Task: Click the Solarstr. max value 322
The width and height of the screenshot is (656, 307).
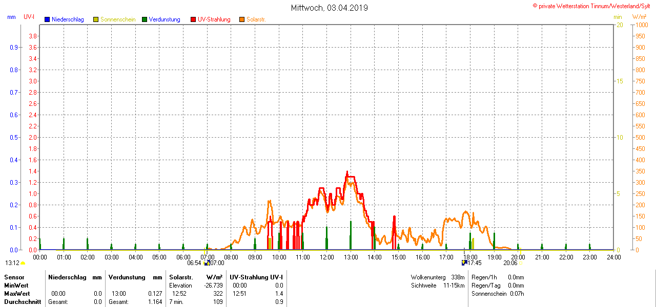Action: tap(218, 294)
